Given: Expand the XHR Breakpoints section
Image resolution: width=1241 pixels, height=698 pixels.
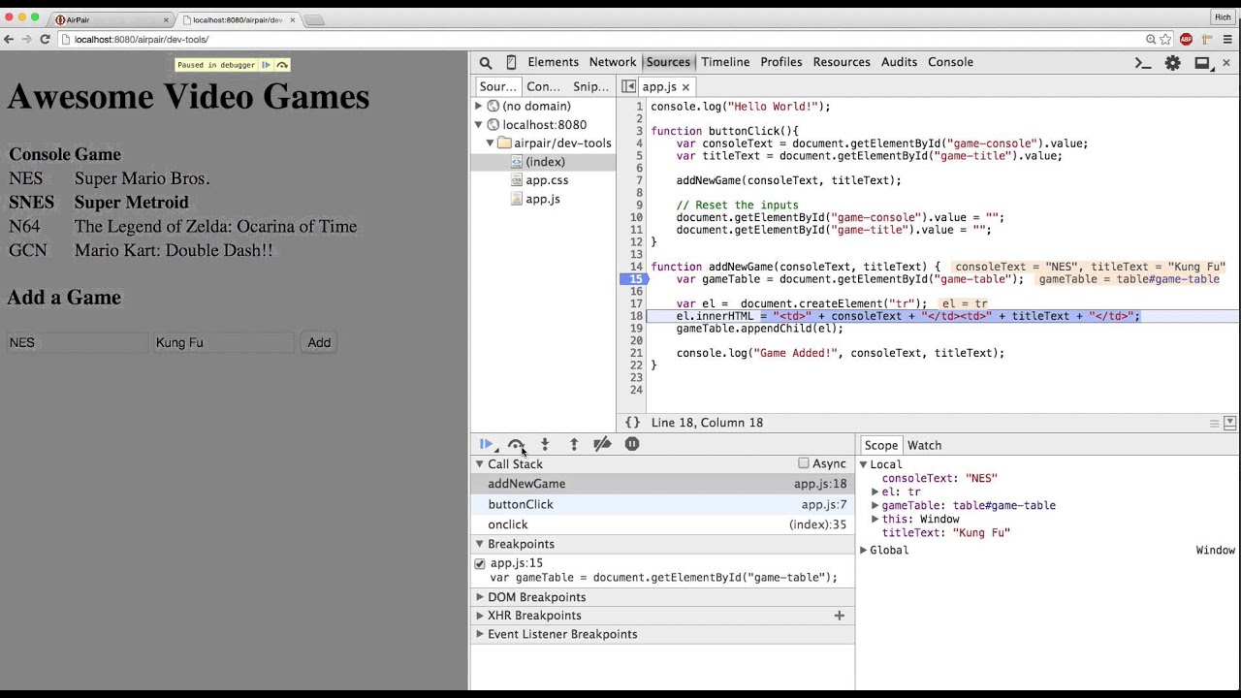Looking at the screenshot, I should point(479,616).
